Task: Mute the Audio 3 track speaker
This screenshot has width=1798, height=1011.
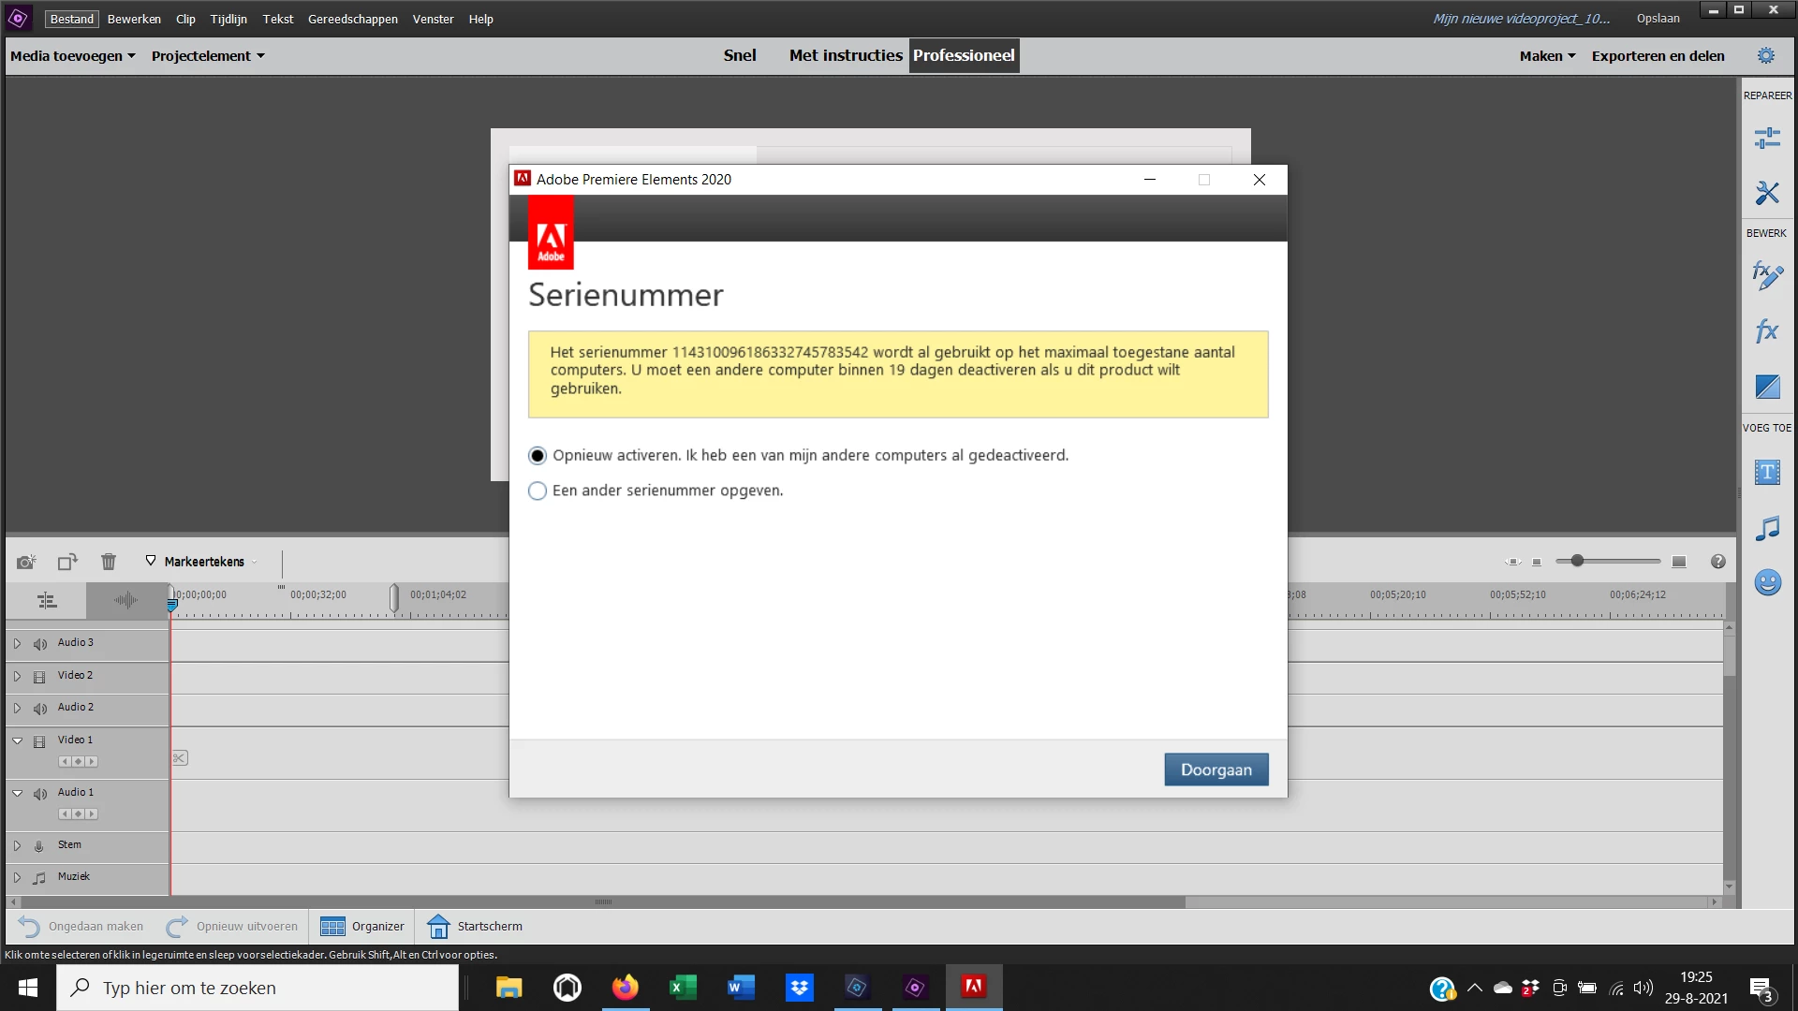Action: pyautogui.click(x=40, y=644)
